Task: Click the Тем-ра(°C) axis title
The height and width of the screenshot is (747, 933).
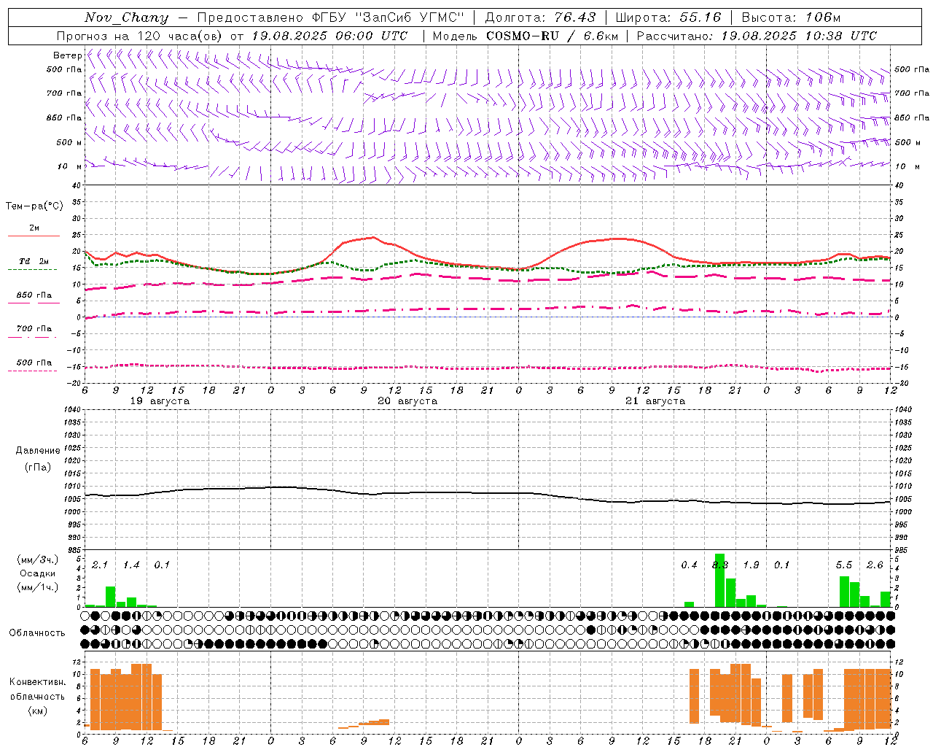Action: tap(34, 206)
